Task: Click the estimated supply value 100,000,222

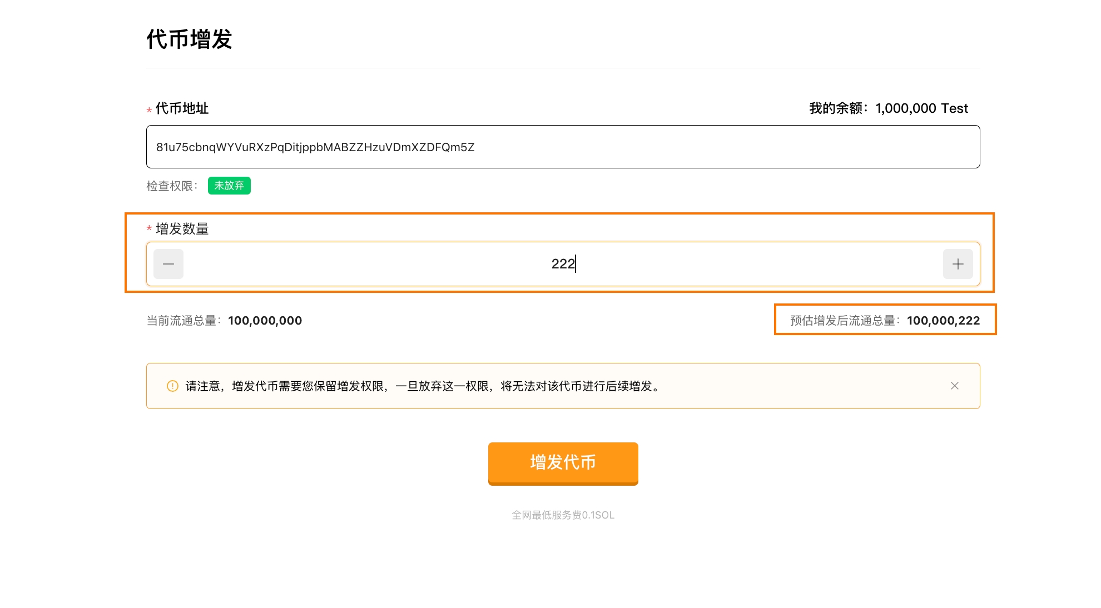Action: click(943, 321)
